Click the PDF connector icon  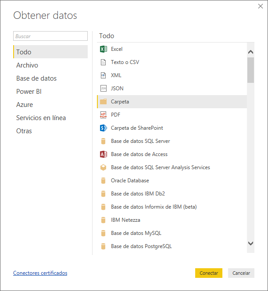pos(103,115)
